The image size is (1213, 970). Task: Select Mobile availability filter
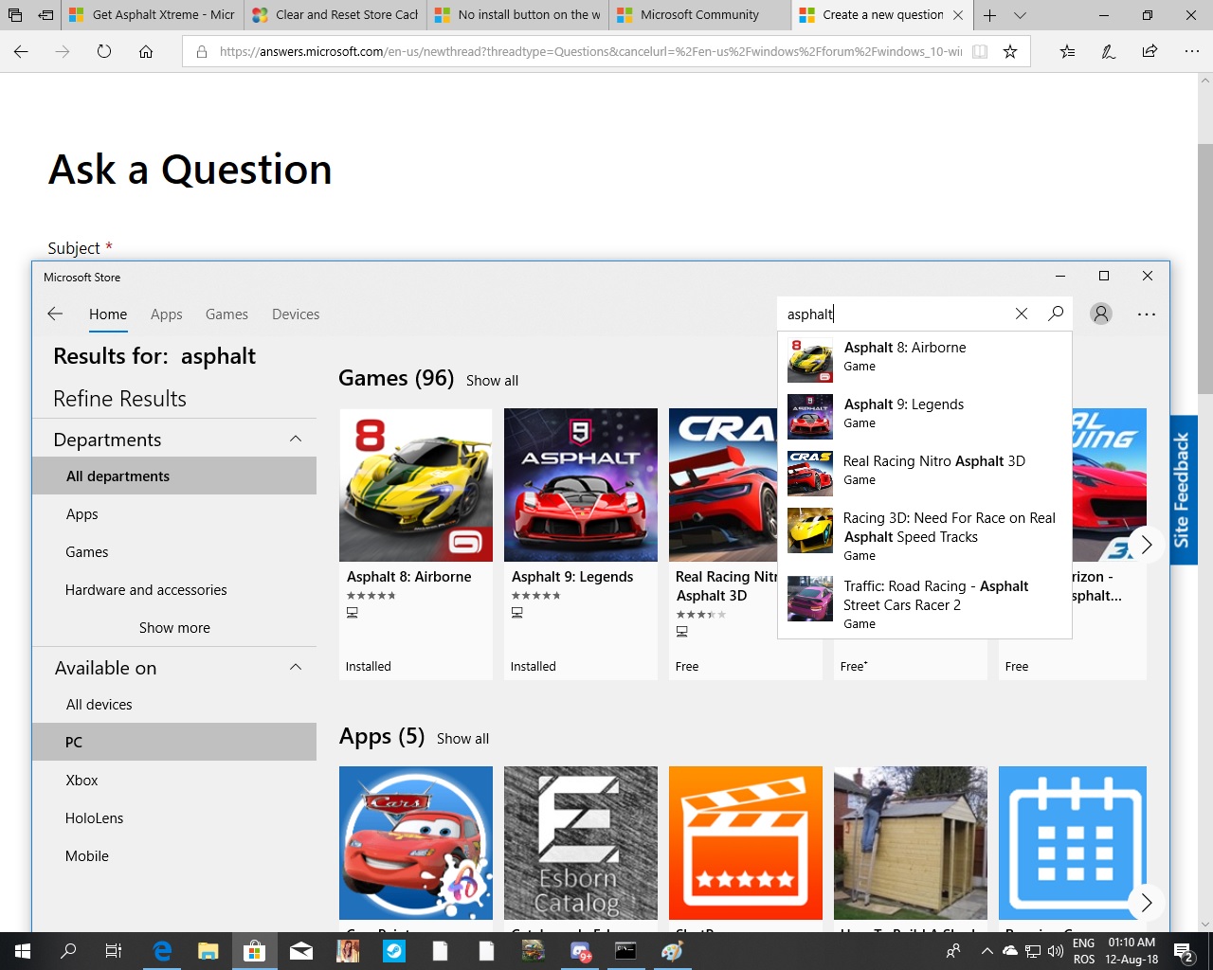pyautogui.click(x=174, y=856)
